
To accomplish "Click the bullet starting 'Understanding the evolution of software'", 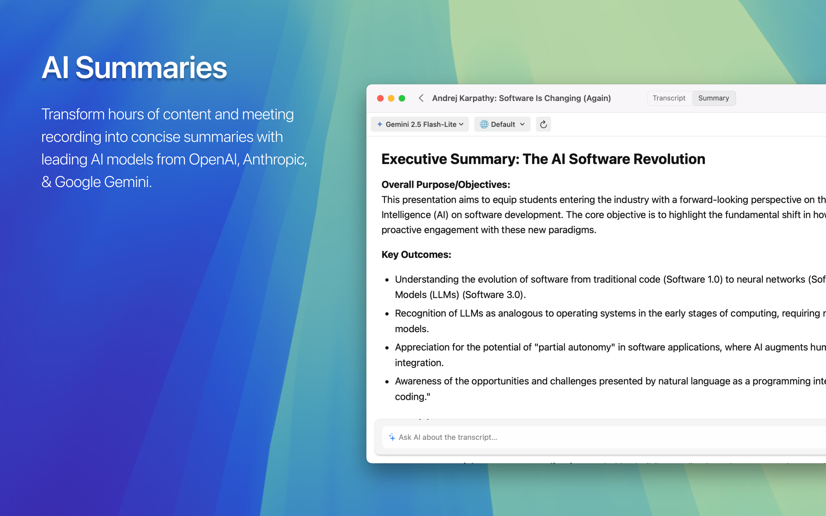I will (610, 287).
